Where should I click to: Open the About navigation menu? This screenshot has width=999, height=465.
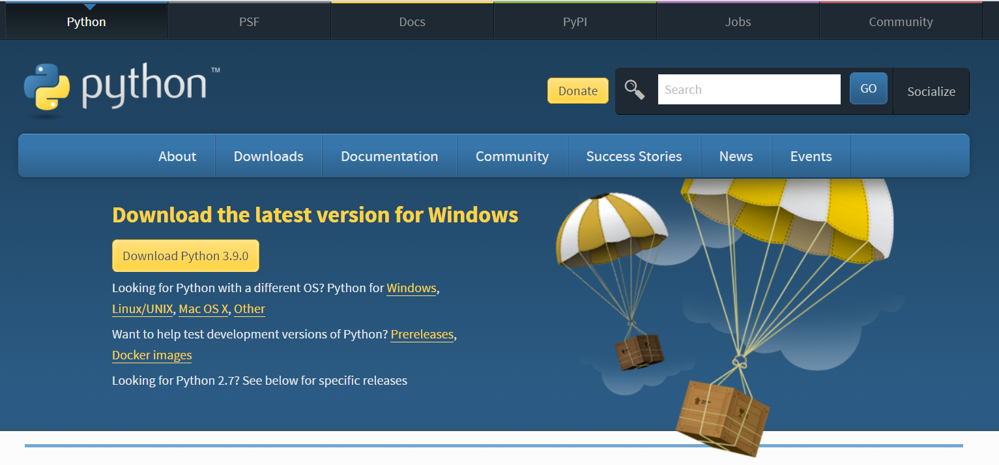click(x=177, y=156)
